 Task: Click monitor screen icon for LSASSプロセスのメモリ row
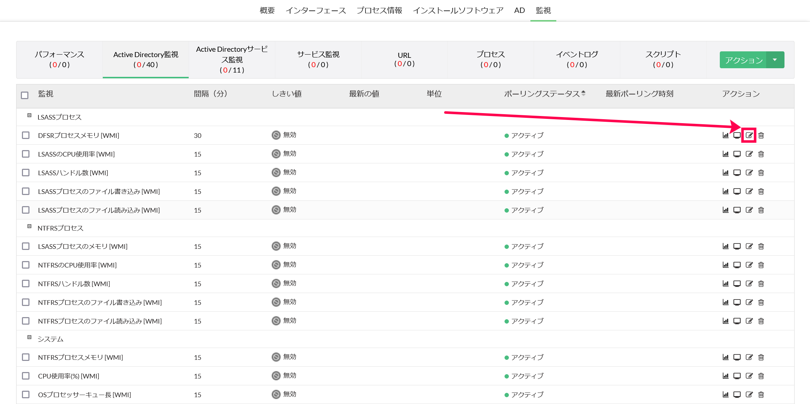(737, 246)
